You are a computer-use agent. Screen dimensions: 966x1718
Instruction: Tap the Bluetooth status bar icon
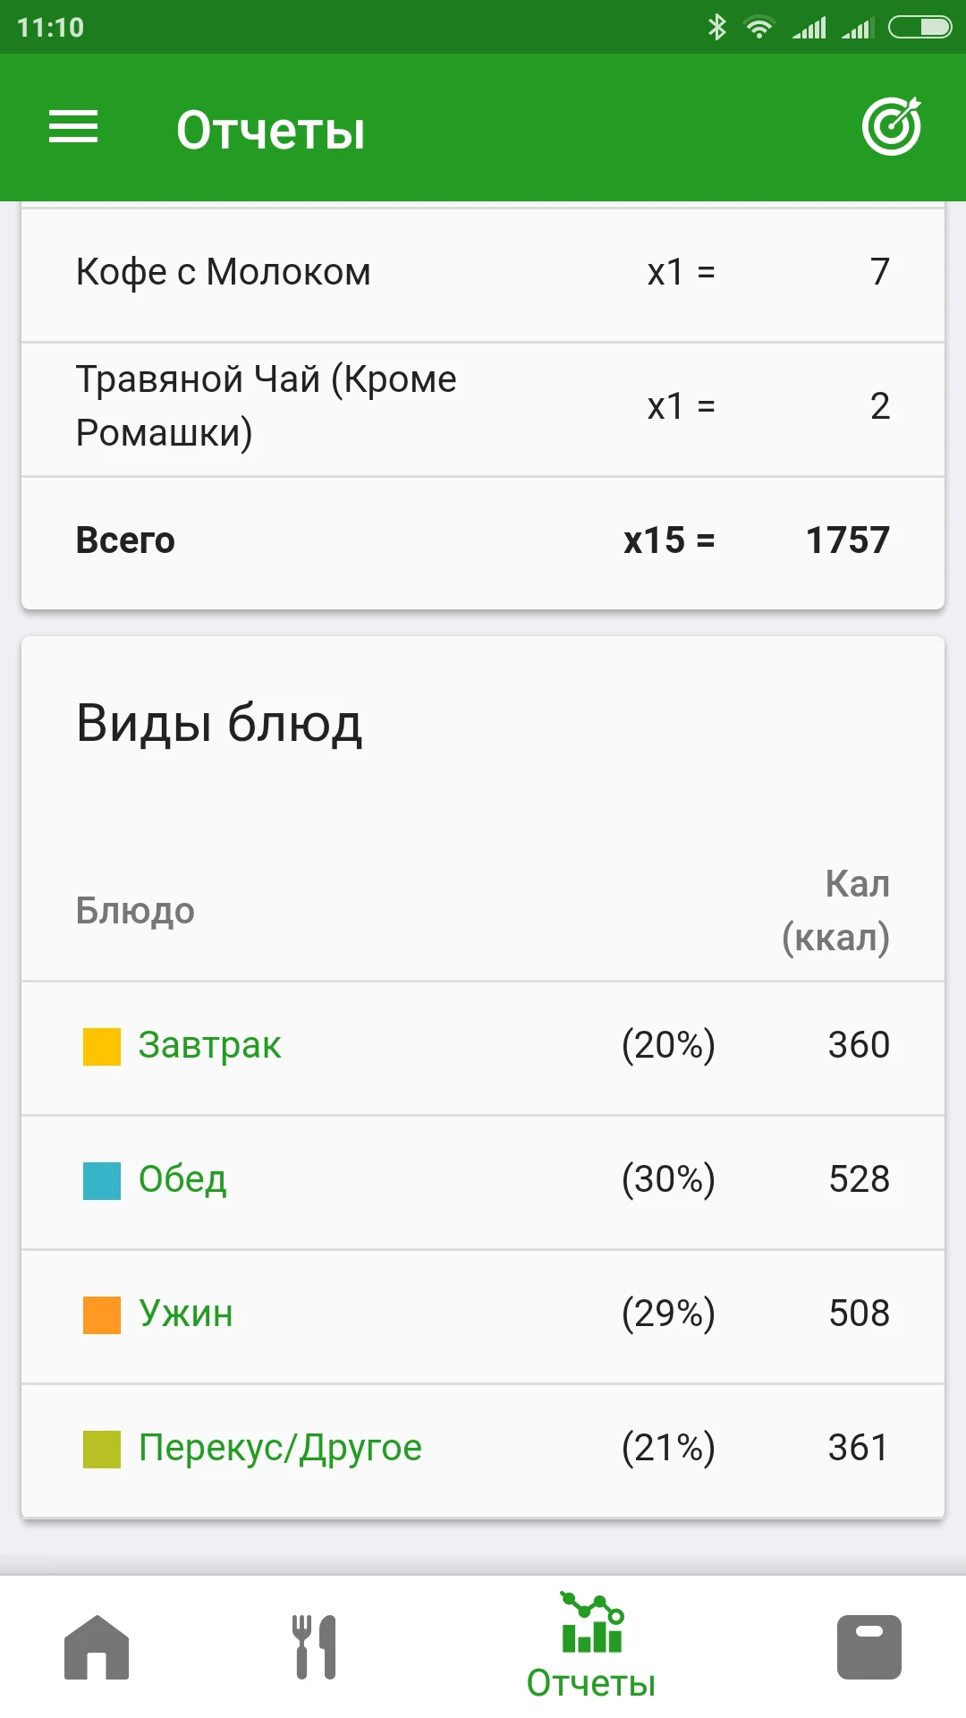point(716,27)
